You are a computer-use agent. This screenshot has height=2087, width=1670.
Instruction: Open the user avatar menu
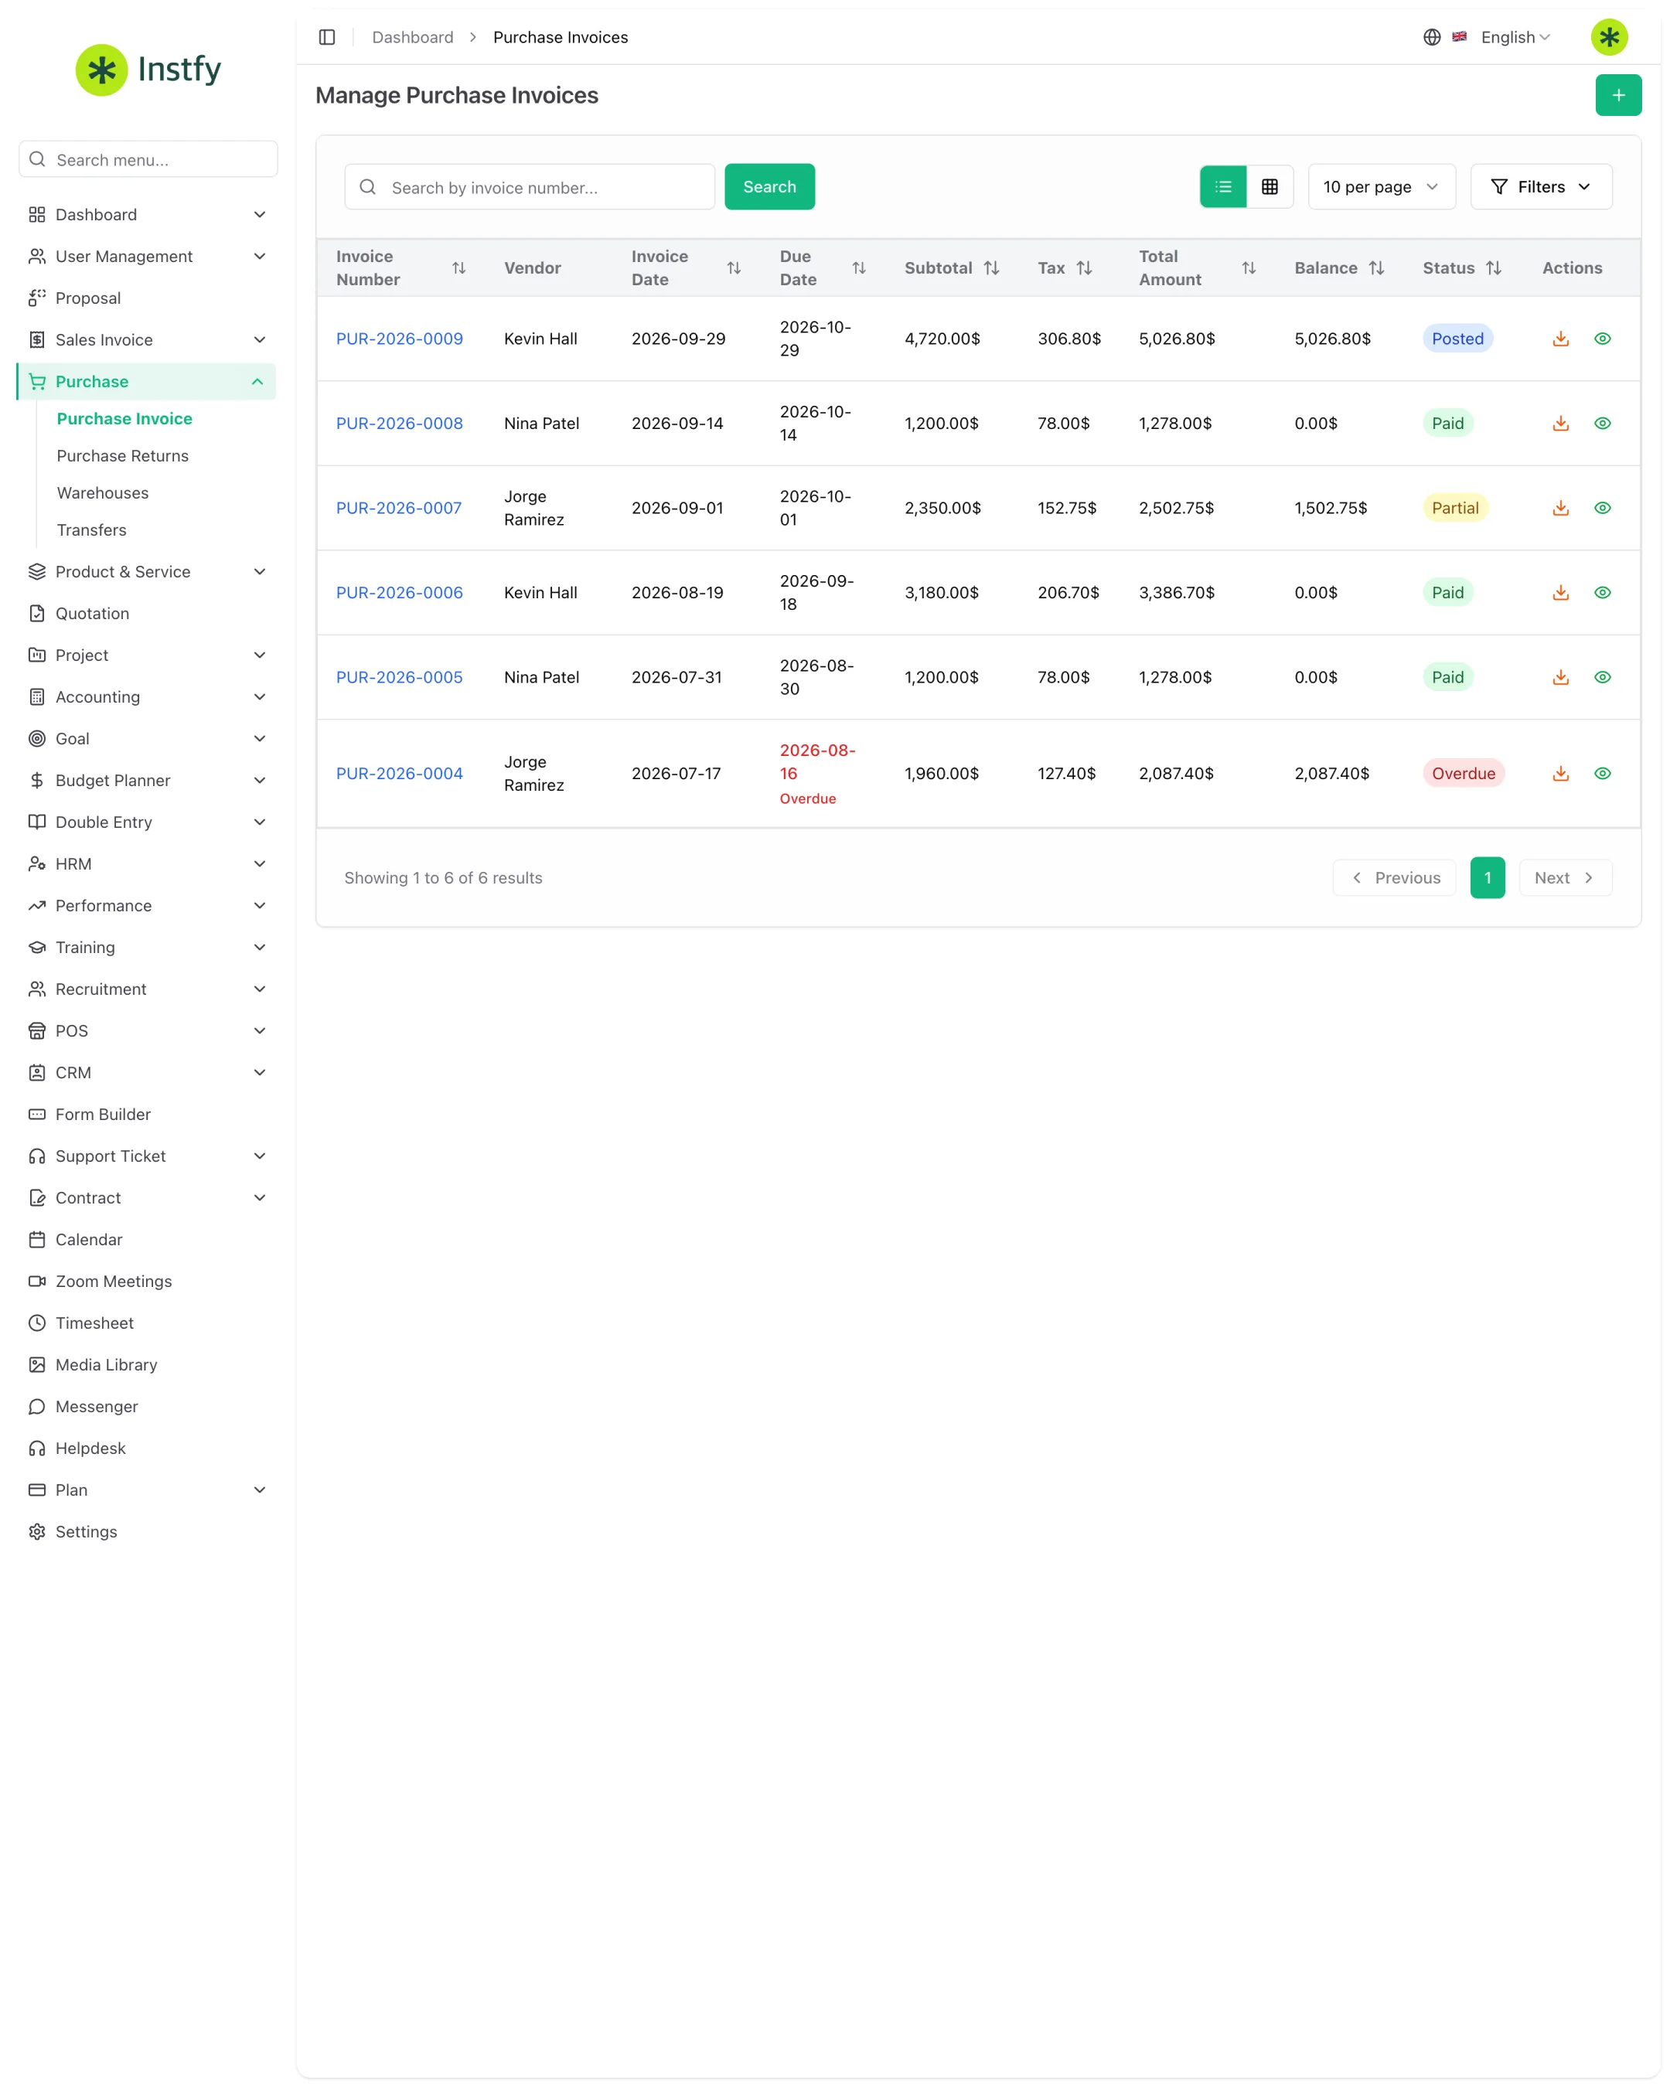click(1609, 37)
